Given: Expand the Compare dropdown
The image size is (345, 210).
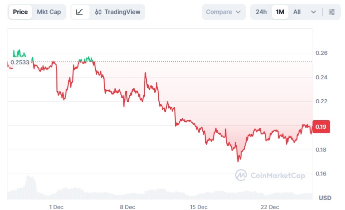Looking at the screenshot, I should point(224,12).
